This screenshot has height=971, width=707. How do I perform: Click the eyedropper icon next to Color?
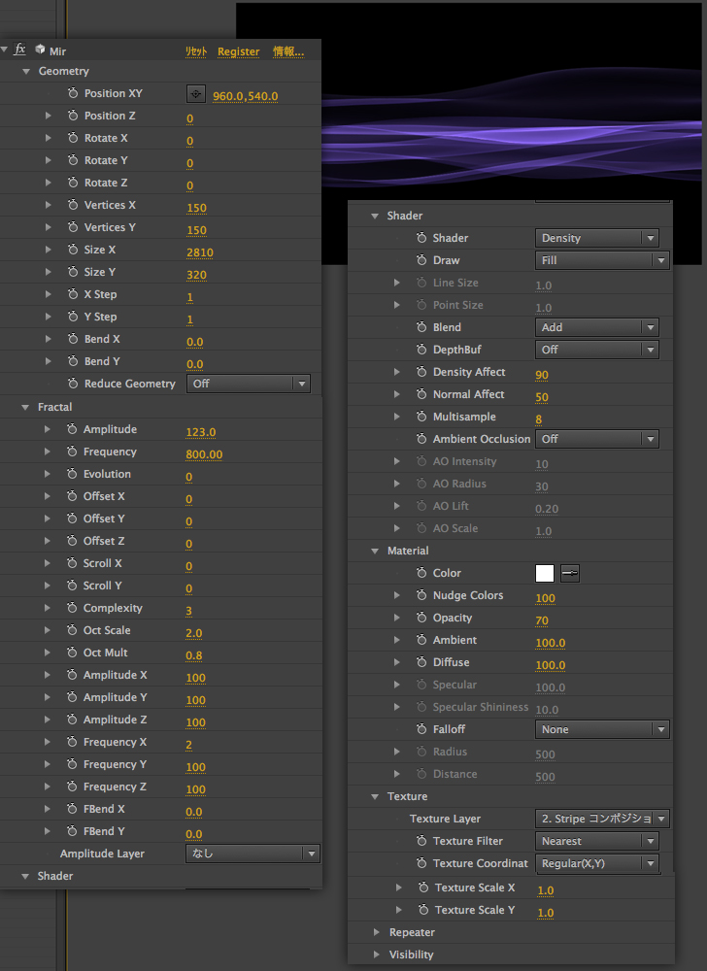pyautogui.click(x=570, y=573)
